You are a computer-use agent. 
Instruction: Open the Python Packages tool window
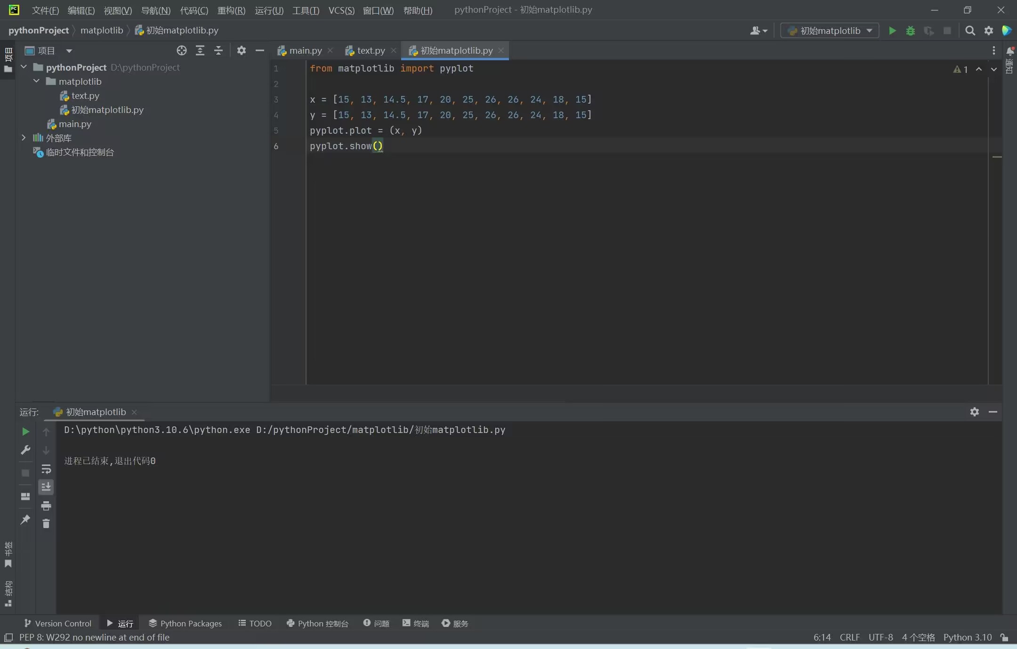point(185,623)
